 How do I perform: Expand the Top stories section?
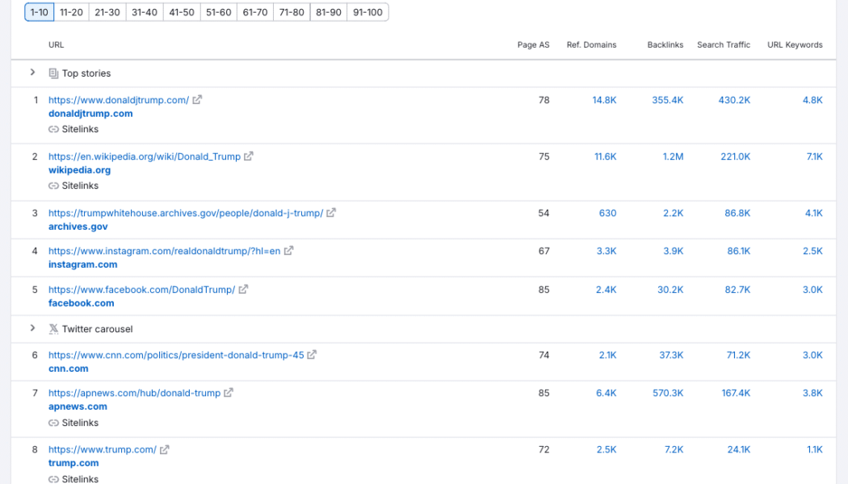coord(32,72)
